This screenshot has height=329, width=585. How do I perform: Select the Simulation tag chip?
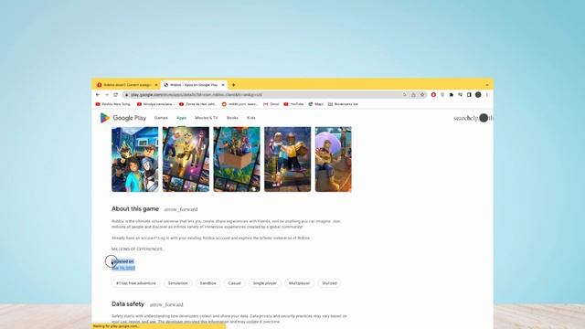pyautogui.click(x=178, y=283)
